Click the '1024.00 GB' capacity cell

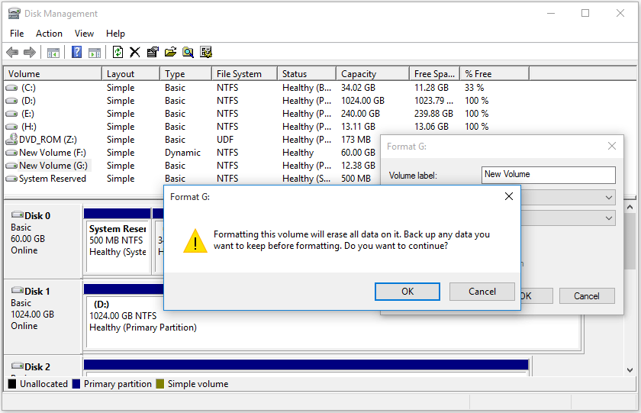[x=362, y=101]
